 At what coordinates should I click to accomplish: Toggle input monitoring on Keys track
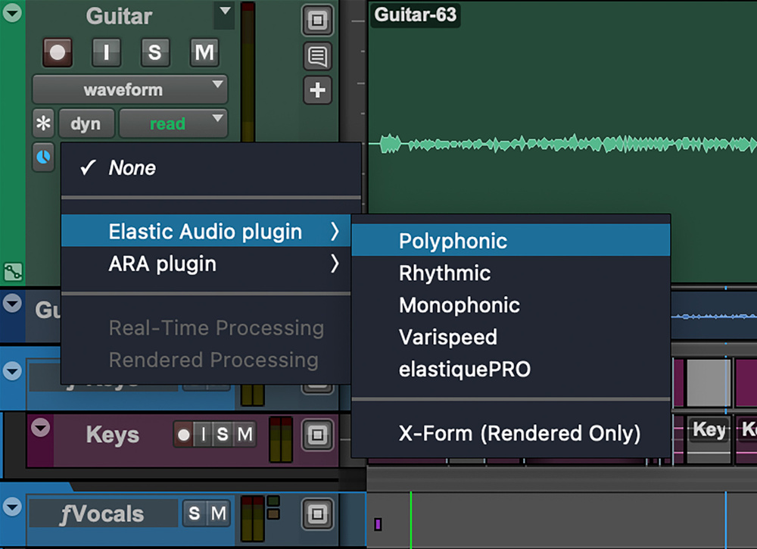203,435
